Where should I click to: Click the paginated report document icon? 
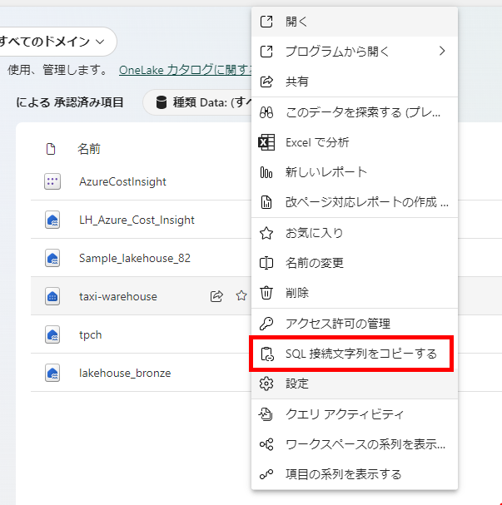pyautogui.click(x=266, y=202)
